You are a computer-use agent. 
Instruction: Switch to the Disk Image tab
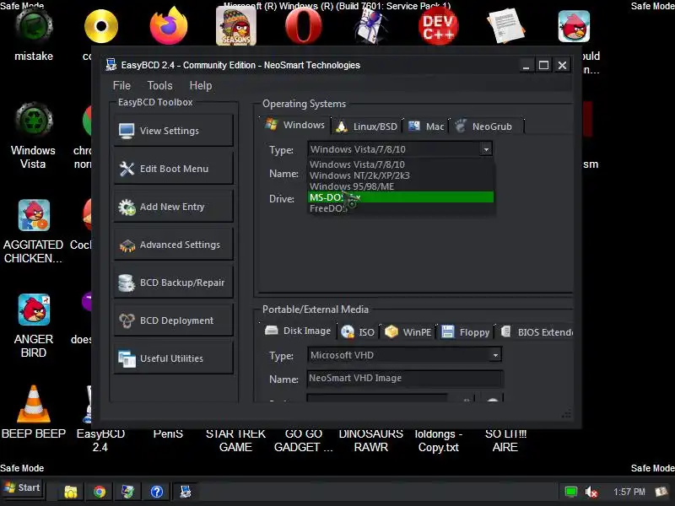pos(298,331)
